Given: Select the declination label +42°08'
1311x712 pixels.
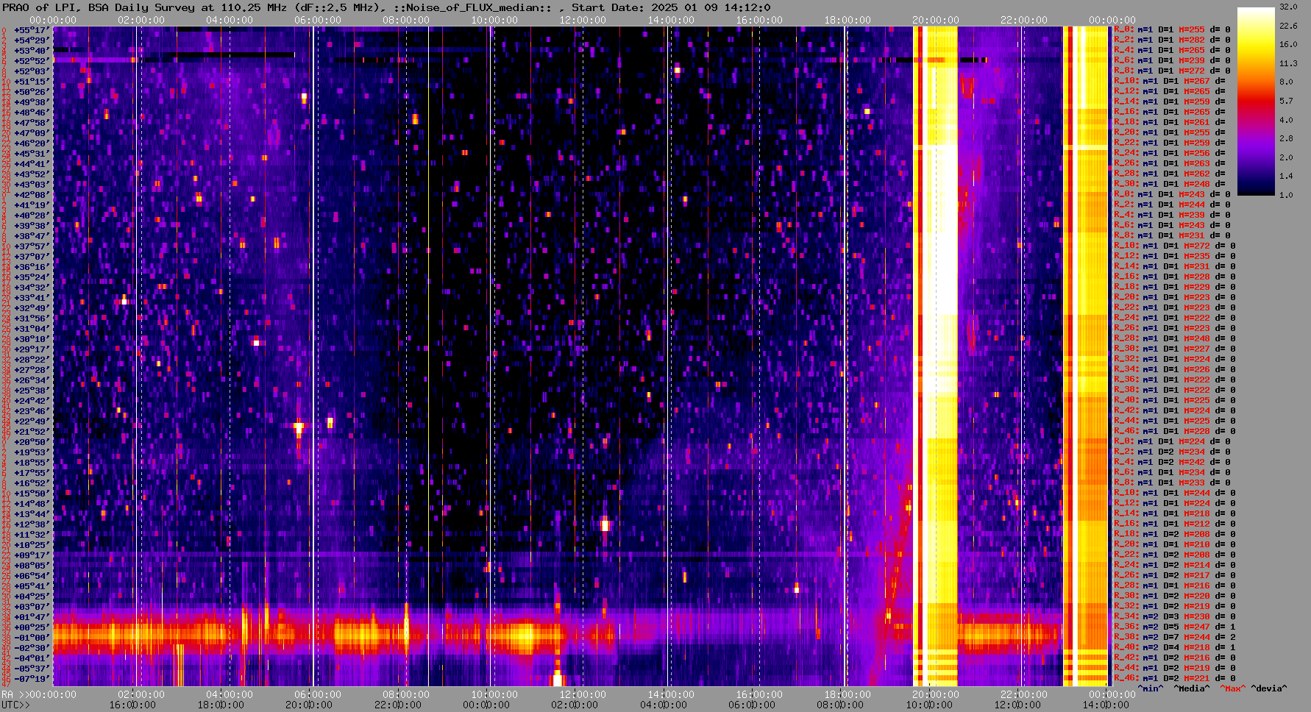Looking at the screenshot, I should 32,195.
